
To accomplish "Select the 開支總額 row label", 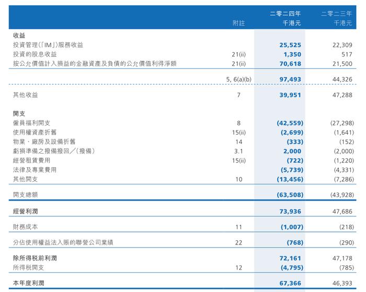I will pos(26,194).
